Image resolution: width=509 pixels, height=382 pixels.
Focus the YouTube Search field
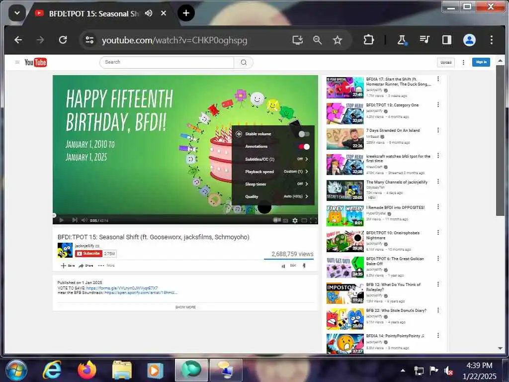tap(167, 62)
